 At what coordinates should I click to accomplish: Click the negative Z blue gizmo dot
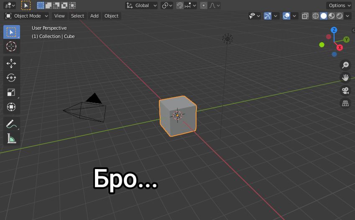pyautogui.click(x=334, y=54)
